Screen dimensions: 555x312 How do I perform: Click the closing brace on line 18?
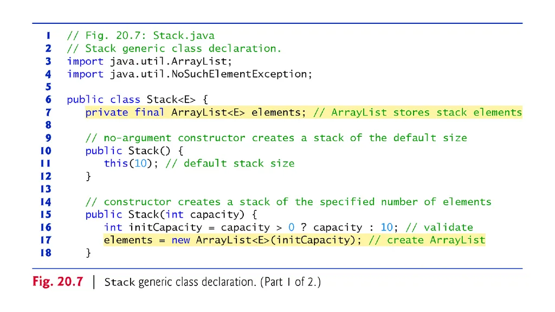coord(88,253)
